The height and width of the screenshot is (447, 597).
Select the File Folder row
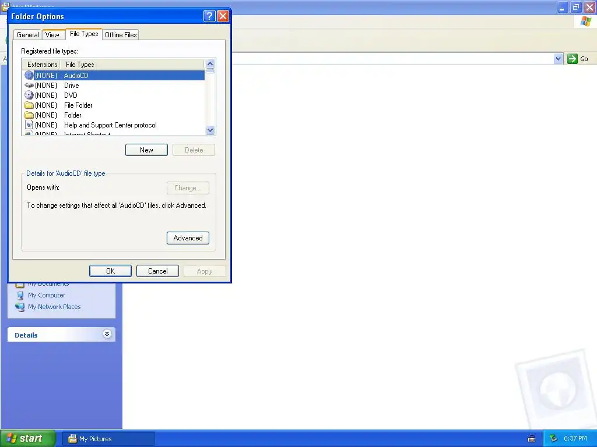coord(114,105)
